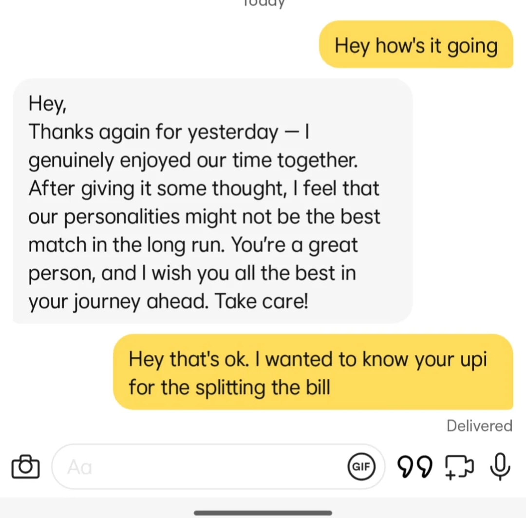Click the 'Hey,' greeting in gray bubble
Viewport: 526px width, 518px height.
click(47, 104)
